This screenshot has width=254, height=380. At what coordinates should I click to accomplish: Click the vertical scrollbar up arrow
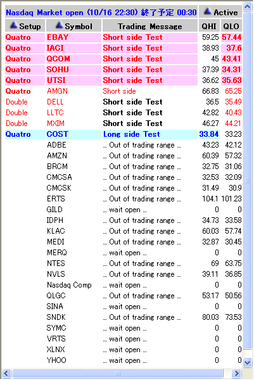(x=248, y=7)
